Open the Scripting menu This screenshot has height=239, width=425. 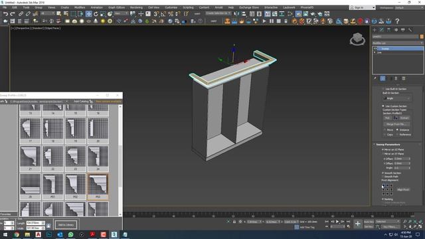[x=188, y=7]
